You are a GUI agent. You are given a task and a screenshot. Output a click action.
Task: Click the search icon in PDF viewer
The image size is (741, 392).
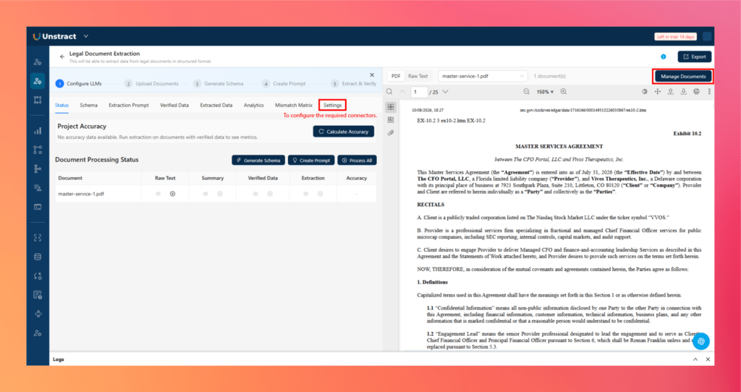pos(389,92)
